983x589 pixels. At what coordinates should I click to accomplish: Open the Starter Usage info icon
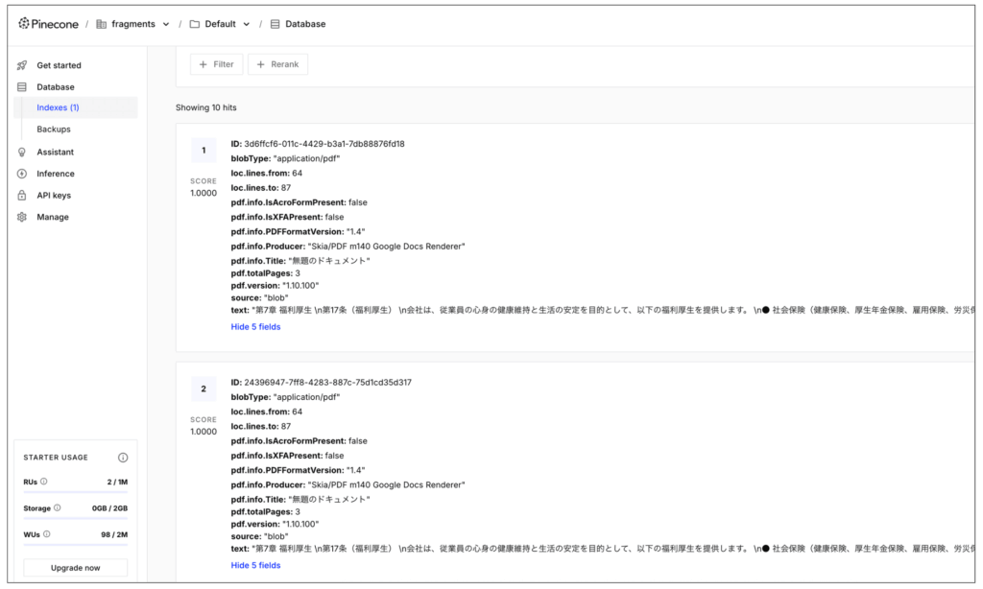(x=122, y=458)
